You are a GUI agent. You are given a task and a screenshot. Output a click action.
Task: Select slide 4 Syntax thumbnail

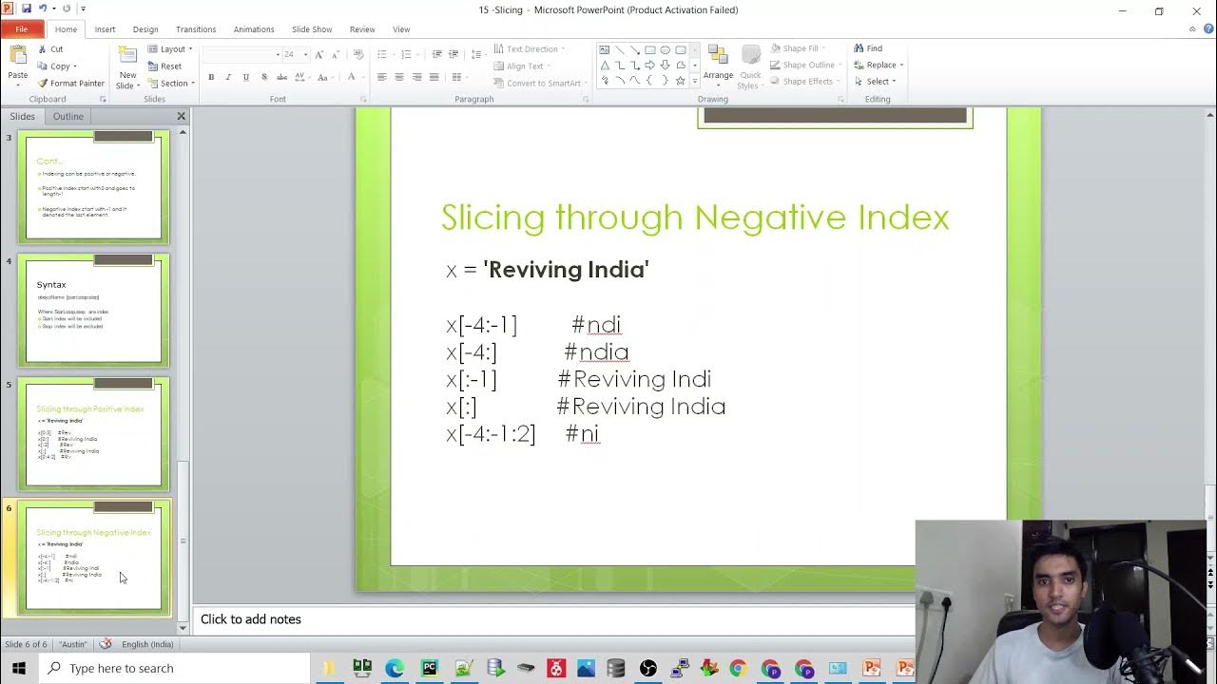coord(93,311)
